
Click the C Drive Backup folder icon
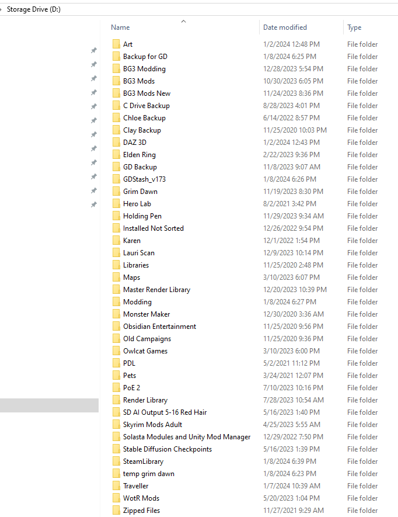116,106
